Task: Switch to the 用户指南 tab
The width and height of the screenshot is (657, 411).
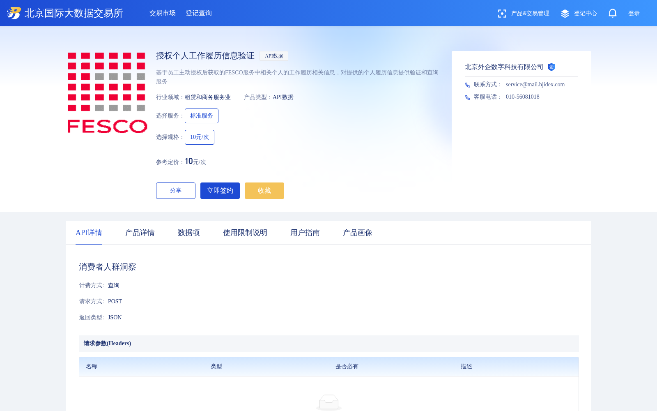Action: click(305, 233)
